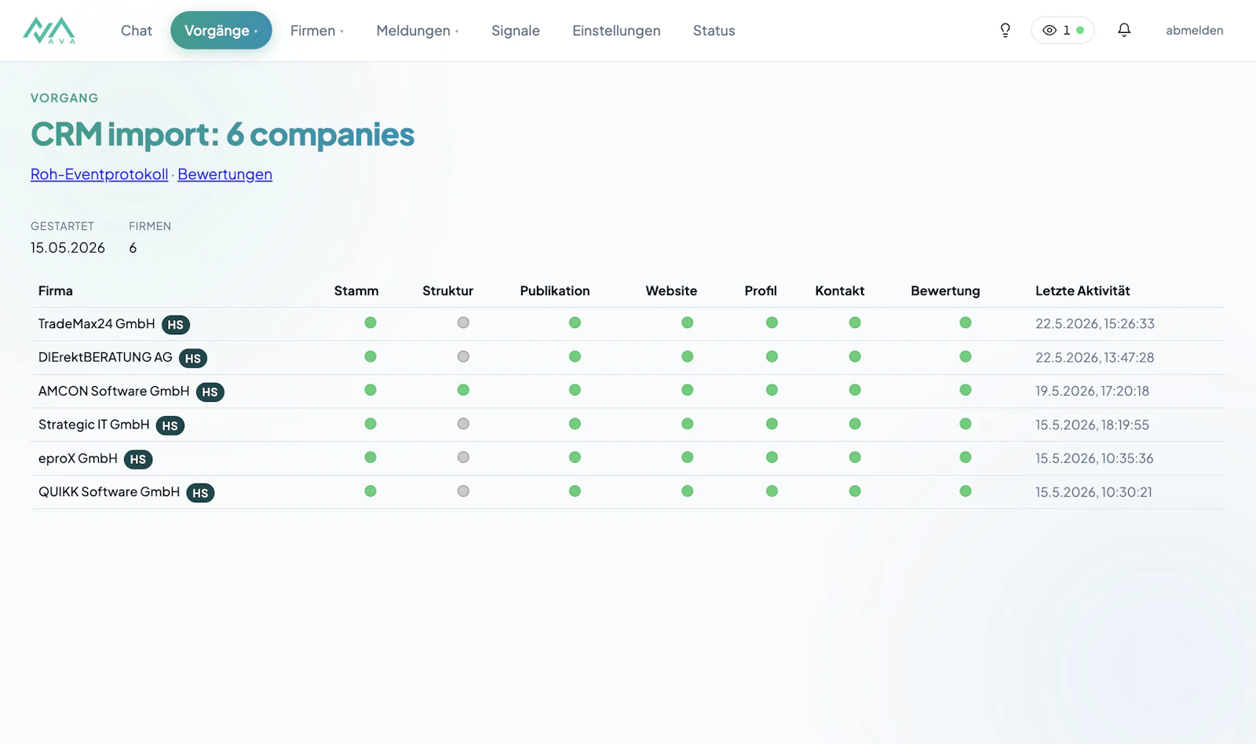The width and height of the screenshot is (1256, 744).
Task: Click QUIKK Software Bewertung green dot
Action: tap(966, 491)
